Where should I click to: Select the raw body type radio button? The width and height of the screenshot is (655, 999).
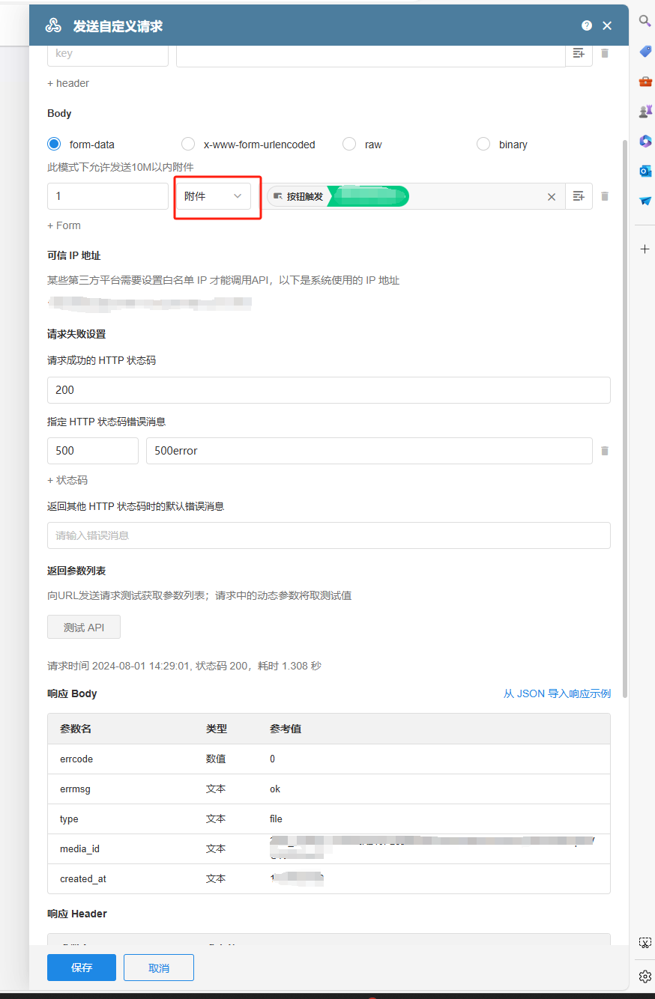tap(348, 144)
